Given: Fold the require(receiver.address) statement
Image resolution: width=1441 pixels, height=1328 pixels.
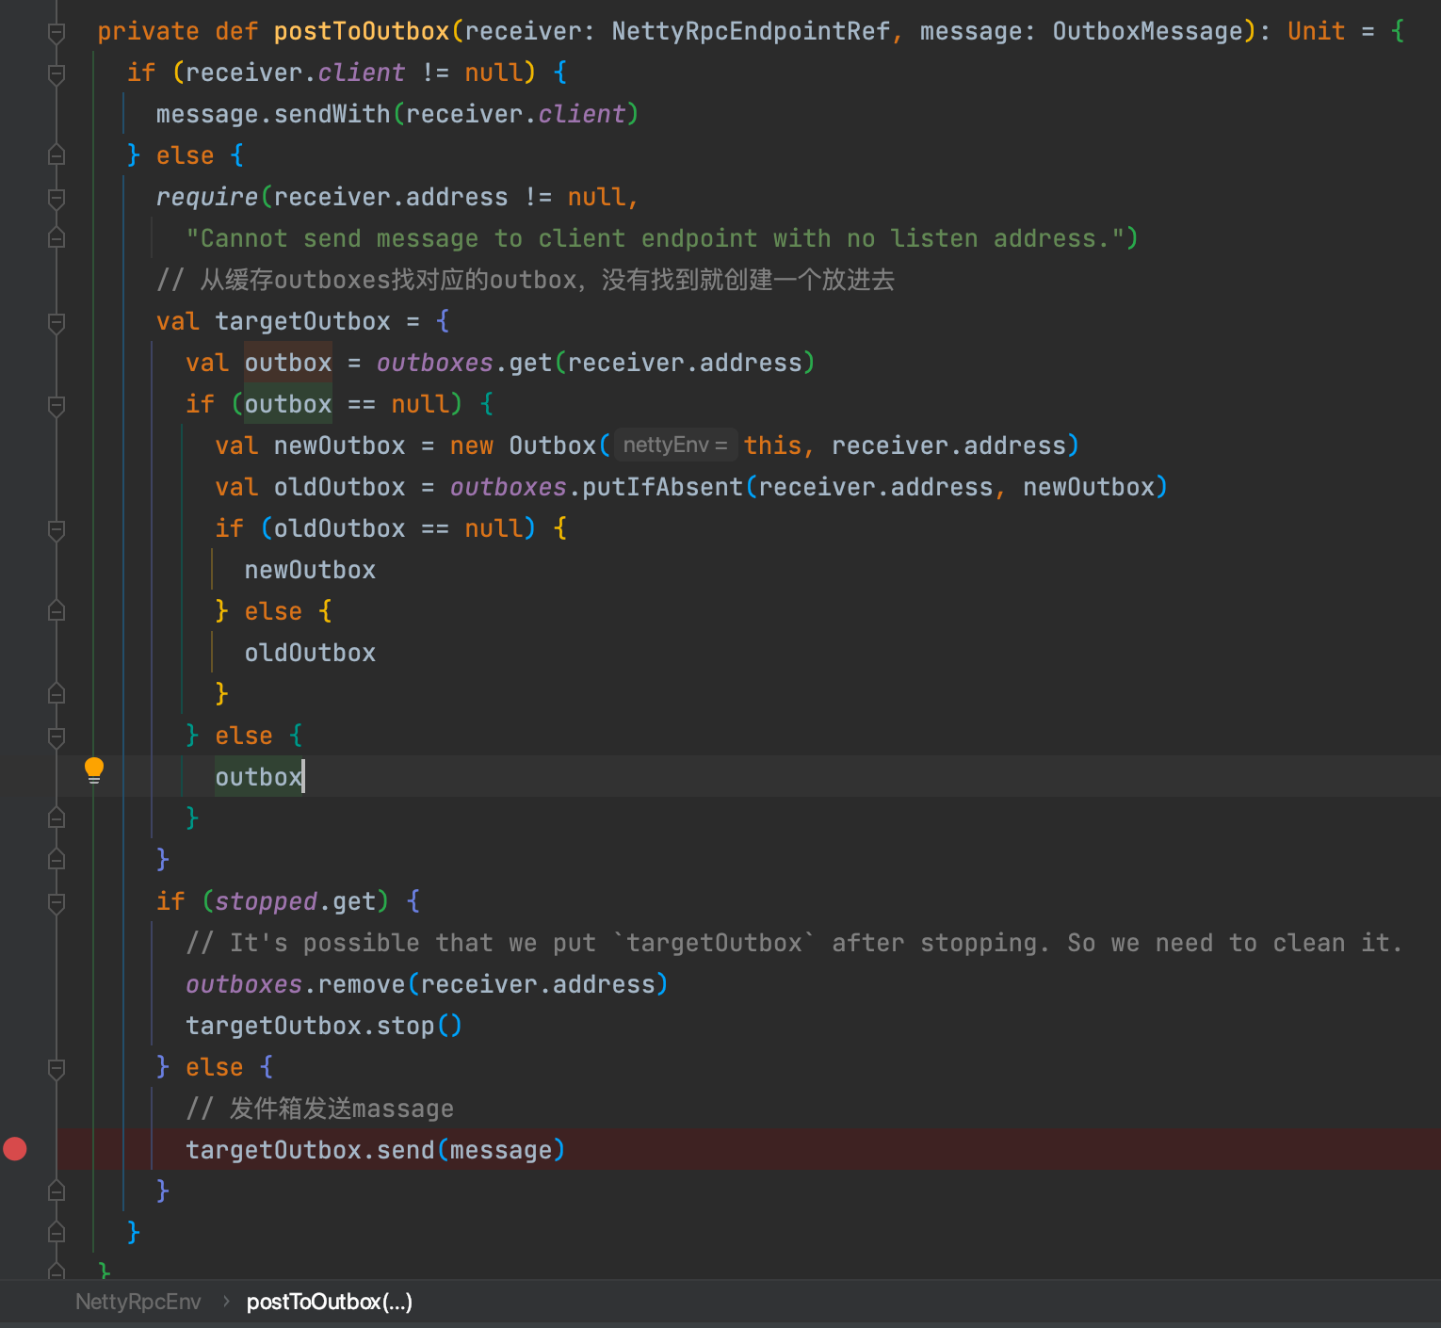Looking at the screenshot, I should tap(57, 198).
